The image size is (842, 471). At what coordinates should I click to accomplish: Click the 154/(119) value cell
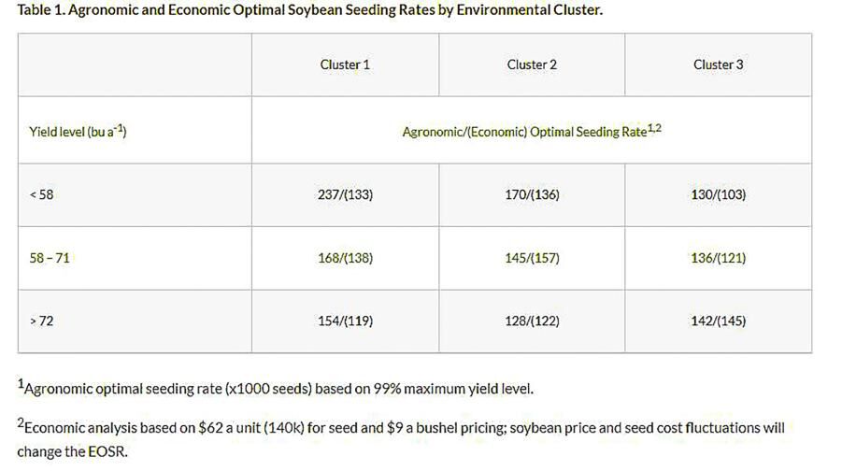pos(345,321)
